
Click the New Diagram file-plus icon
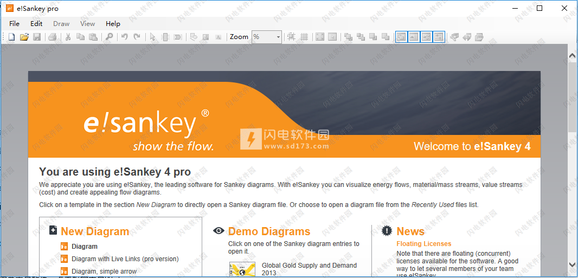pos(53,230)
